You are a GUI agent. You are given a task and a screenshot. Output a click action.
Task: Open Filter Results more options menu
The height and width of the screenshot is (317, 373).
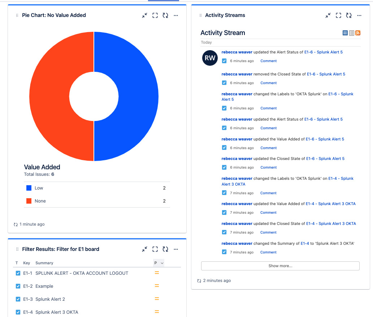point(176,249)
